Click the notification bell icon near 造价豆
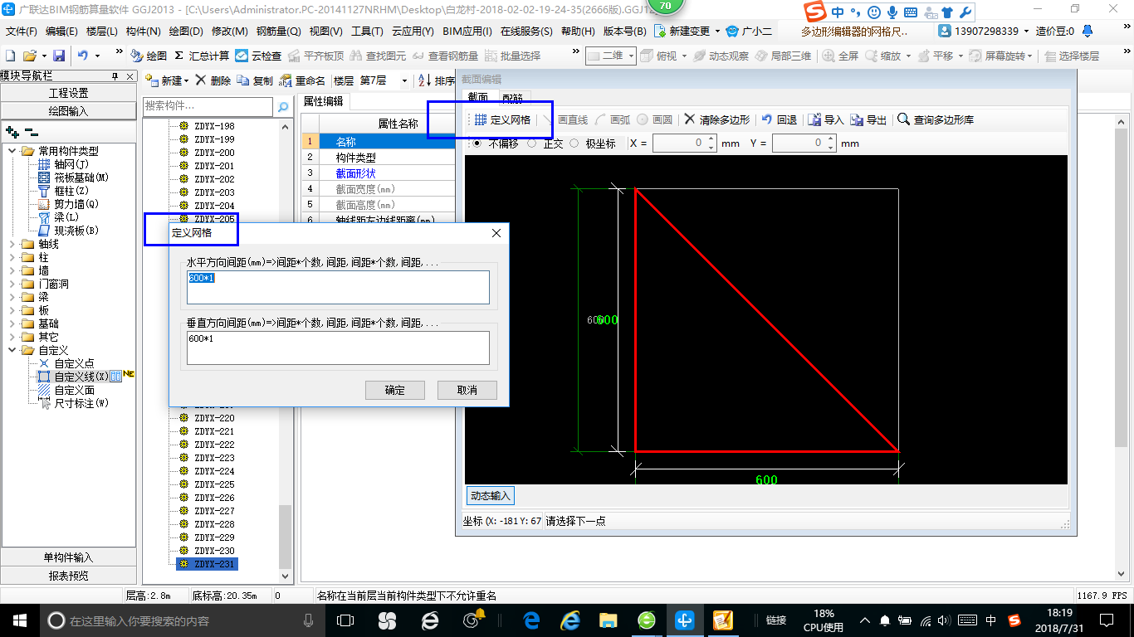1134x637 pixels. click(1087, 31)
